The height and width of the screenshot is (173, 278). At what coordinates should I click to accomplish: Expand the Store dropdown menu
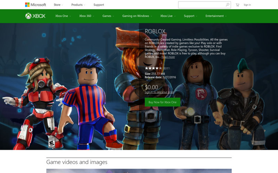(58, 5)
